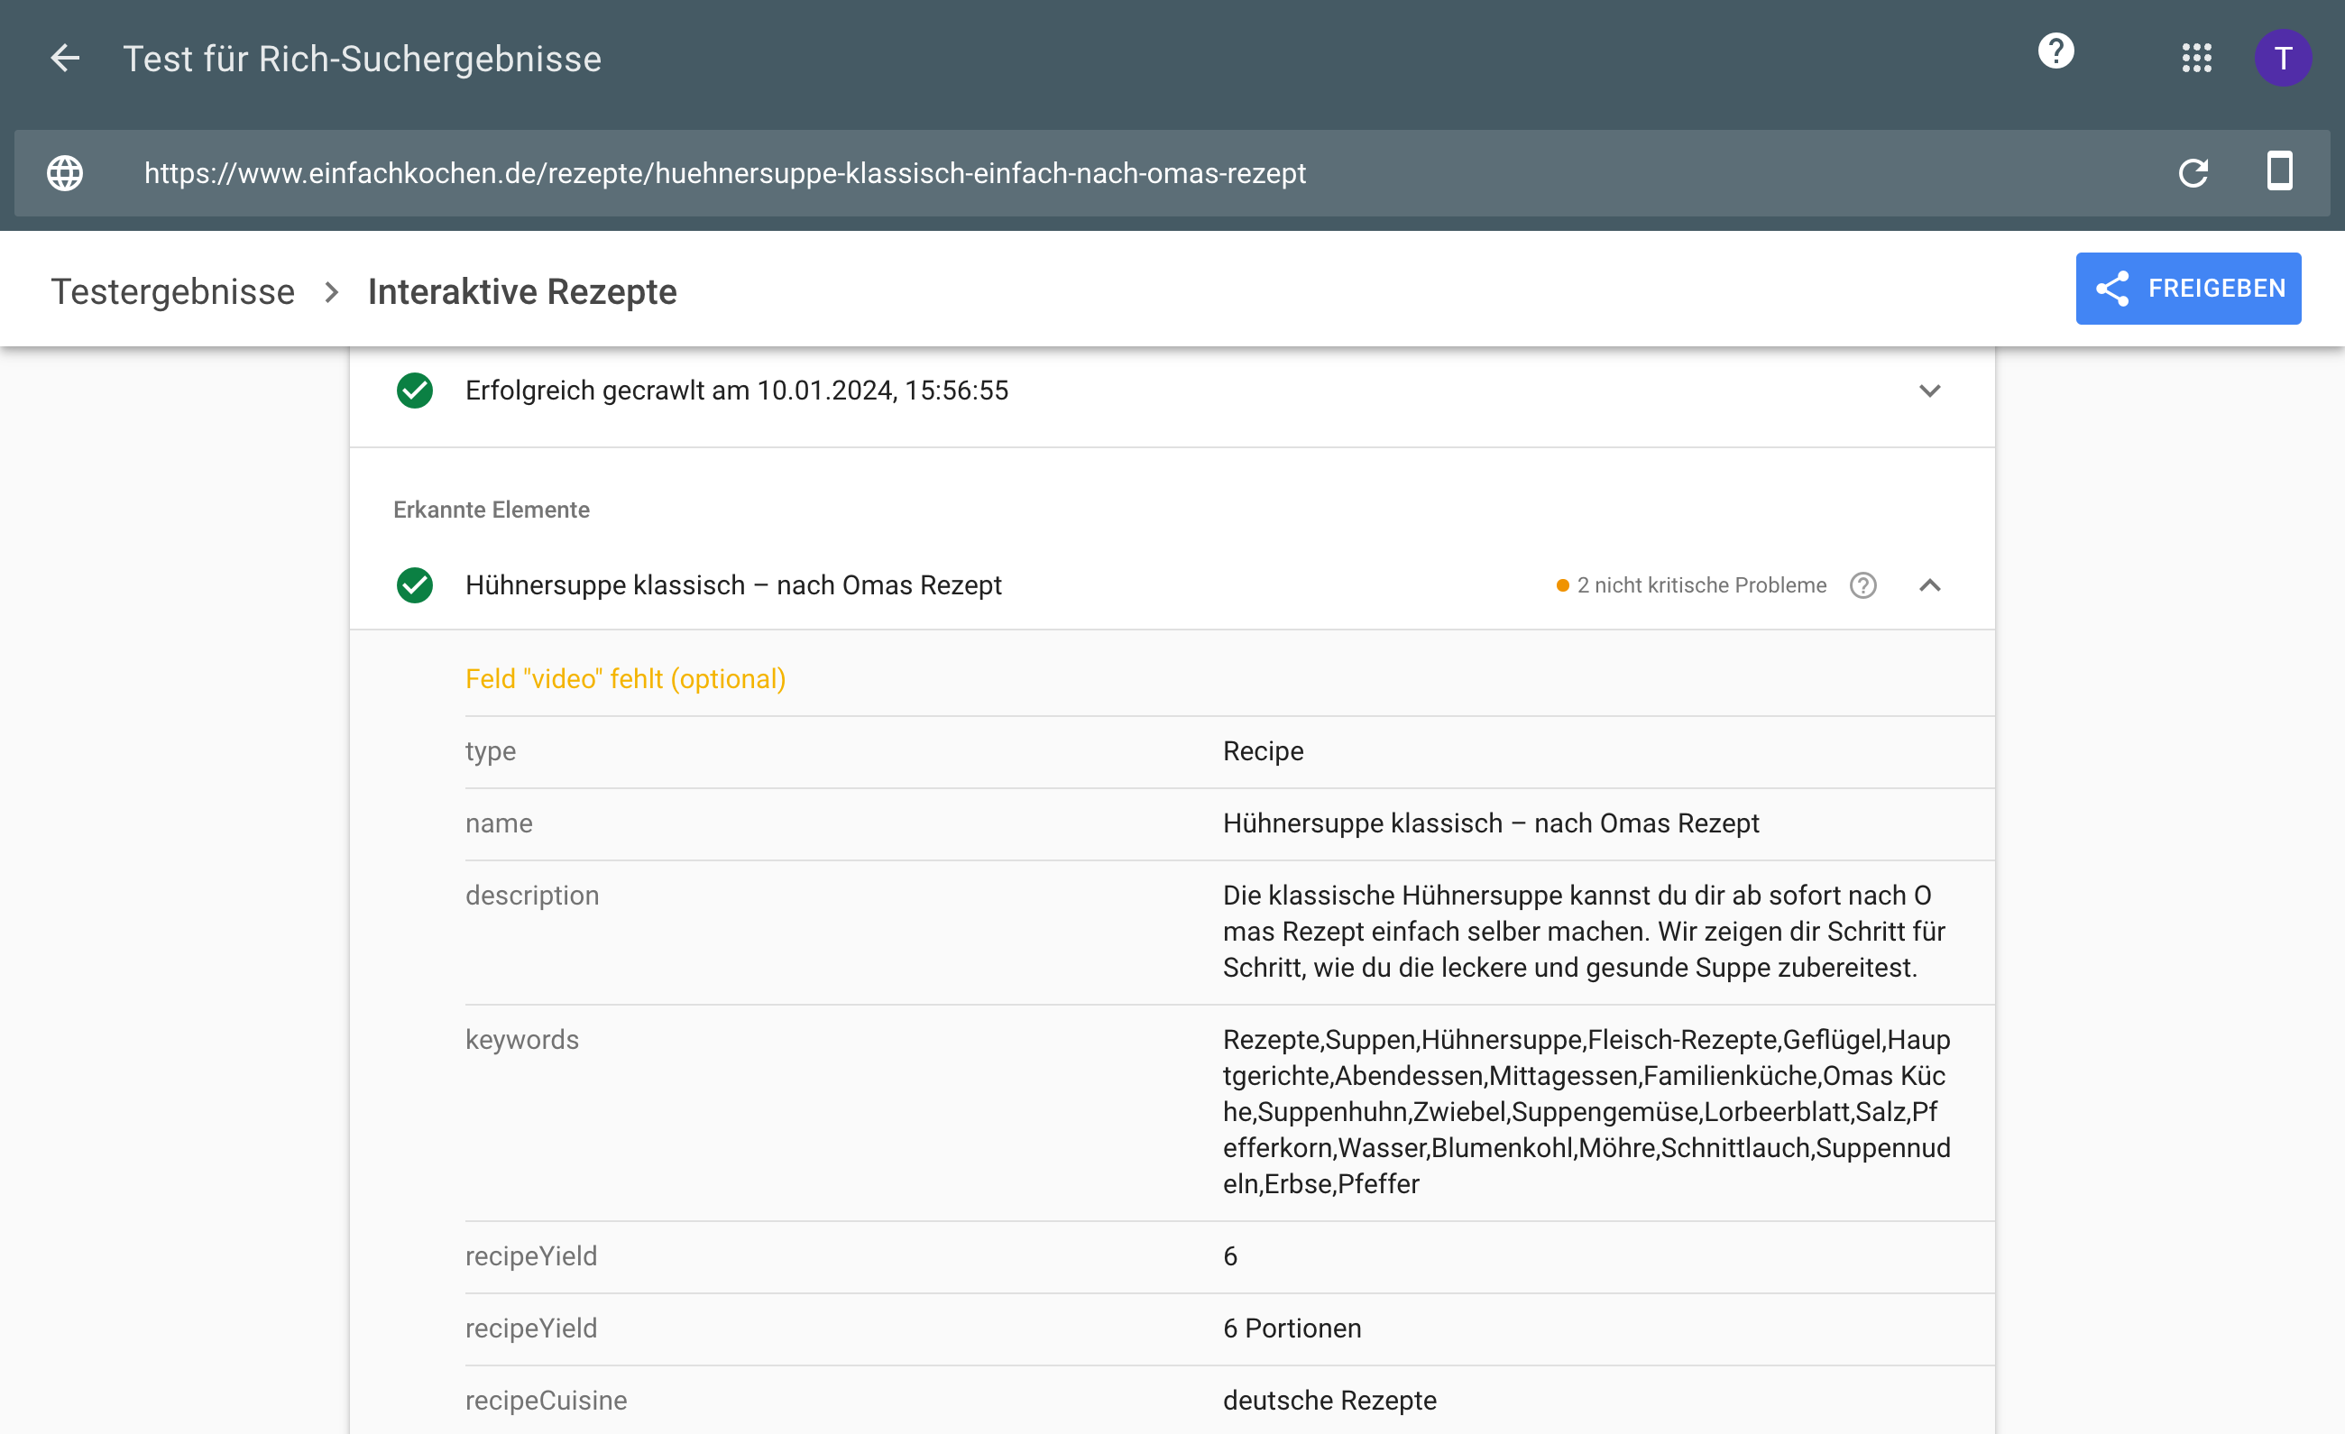Click the back arrow in header
The image size is (2345, 1434).
65,58
